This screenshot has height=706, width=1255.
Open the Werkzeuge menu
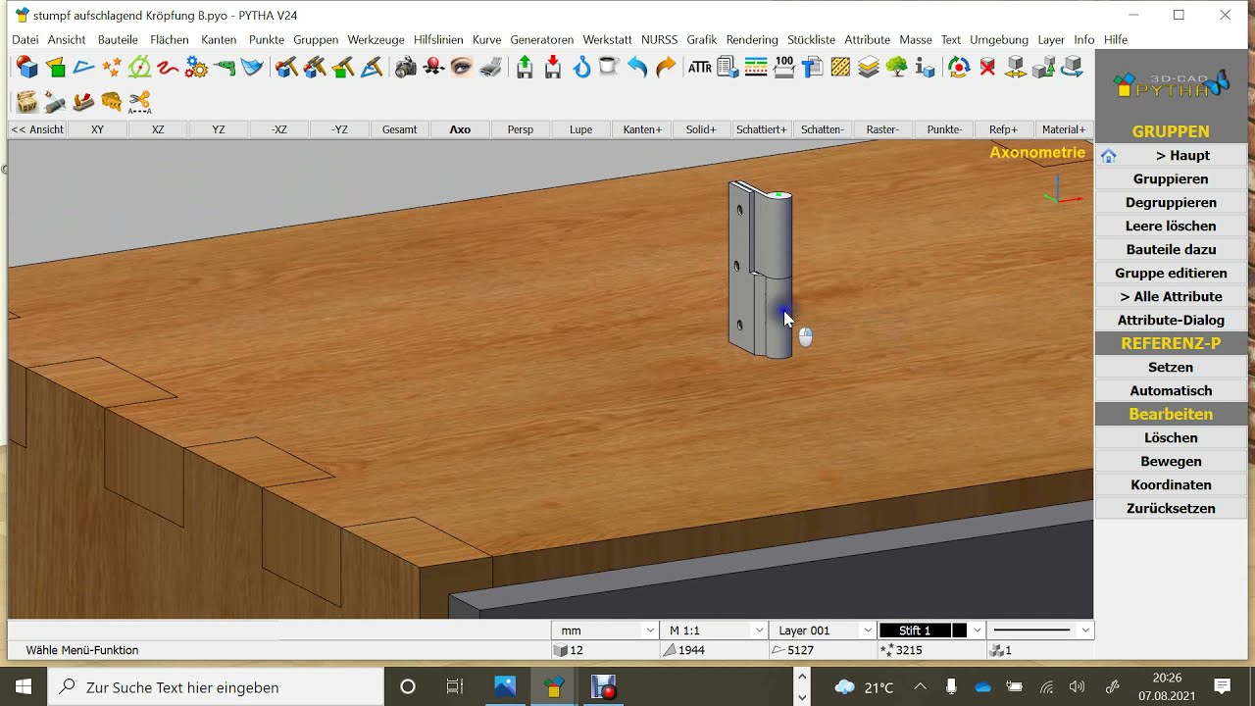point(376,40)
